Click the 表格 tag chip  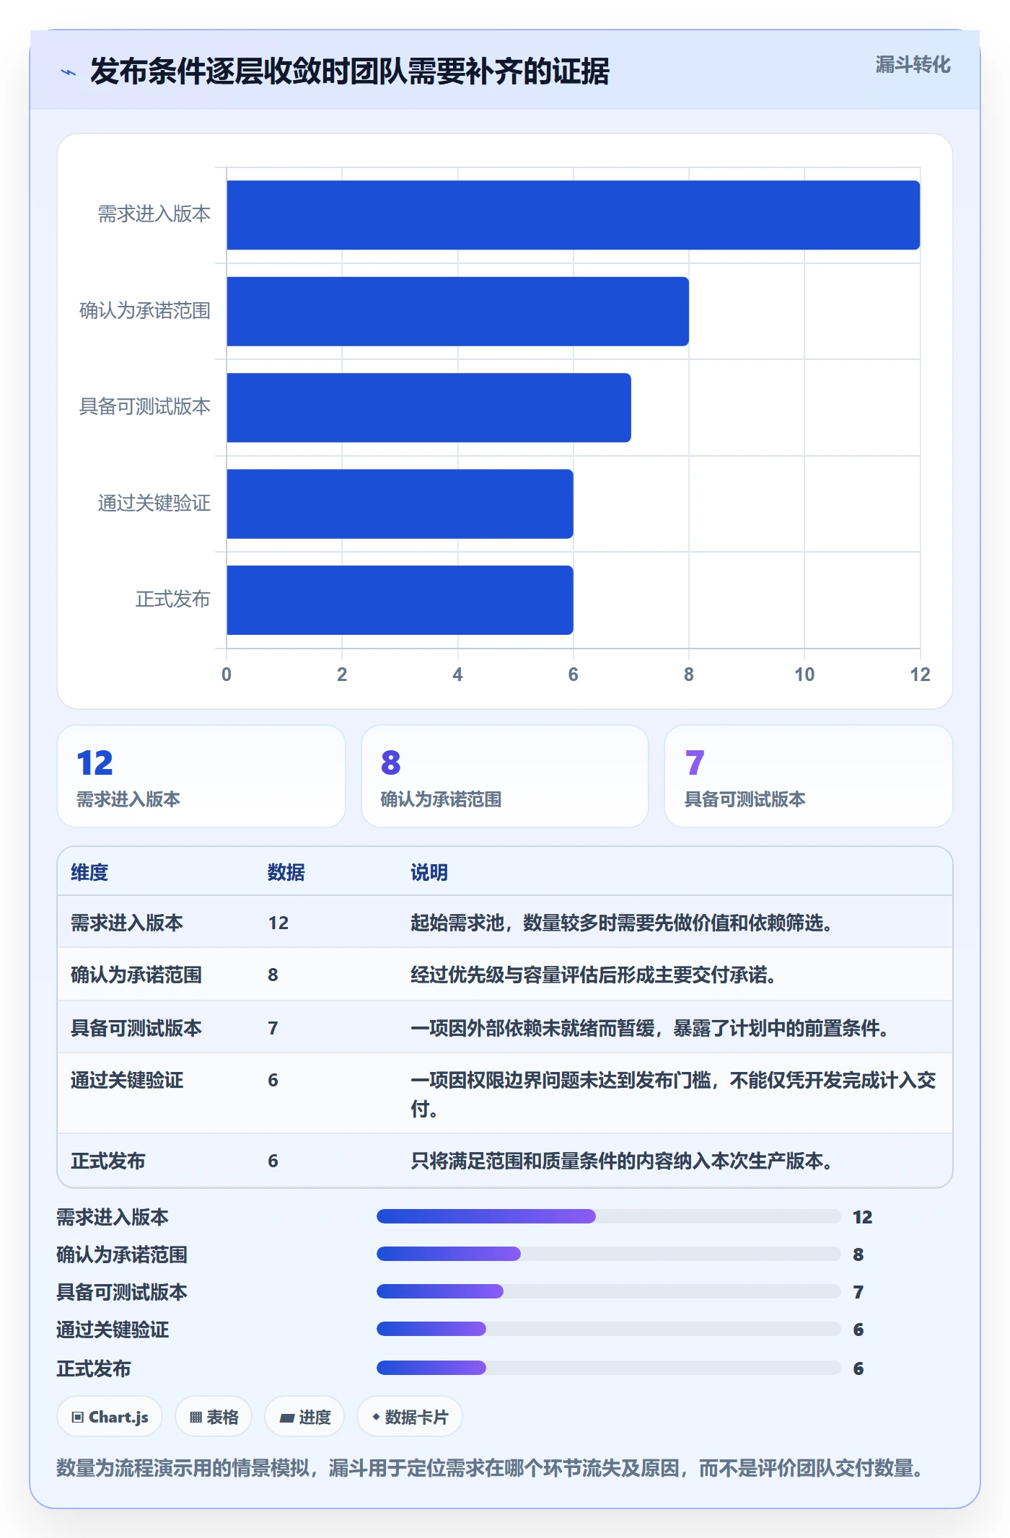[x=214, y=1417]
